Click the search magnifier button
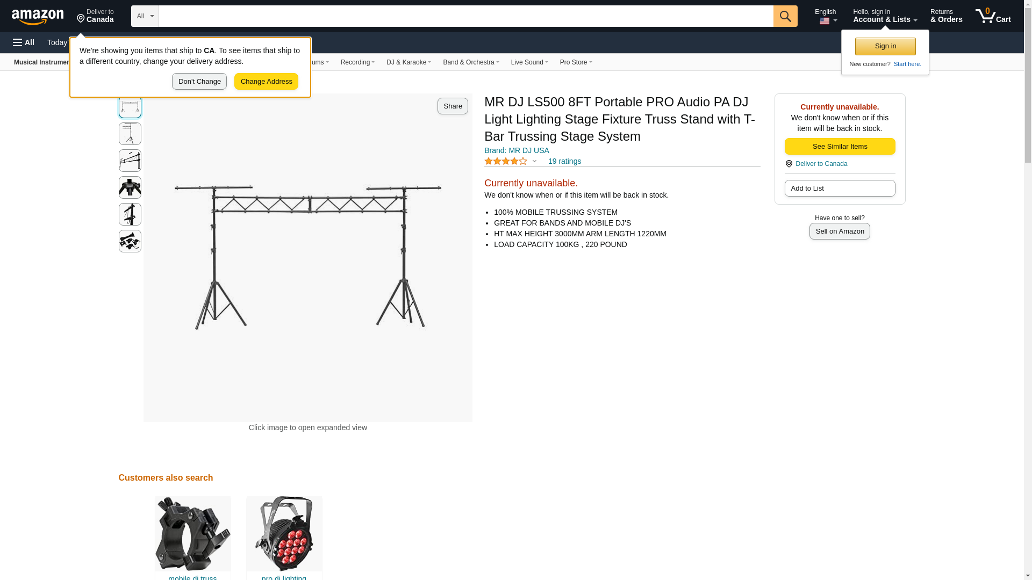The height and width of the screenshot is (580, 1032). pyautogui.click(x=785, y=16)
